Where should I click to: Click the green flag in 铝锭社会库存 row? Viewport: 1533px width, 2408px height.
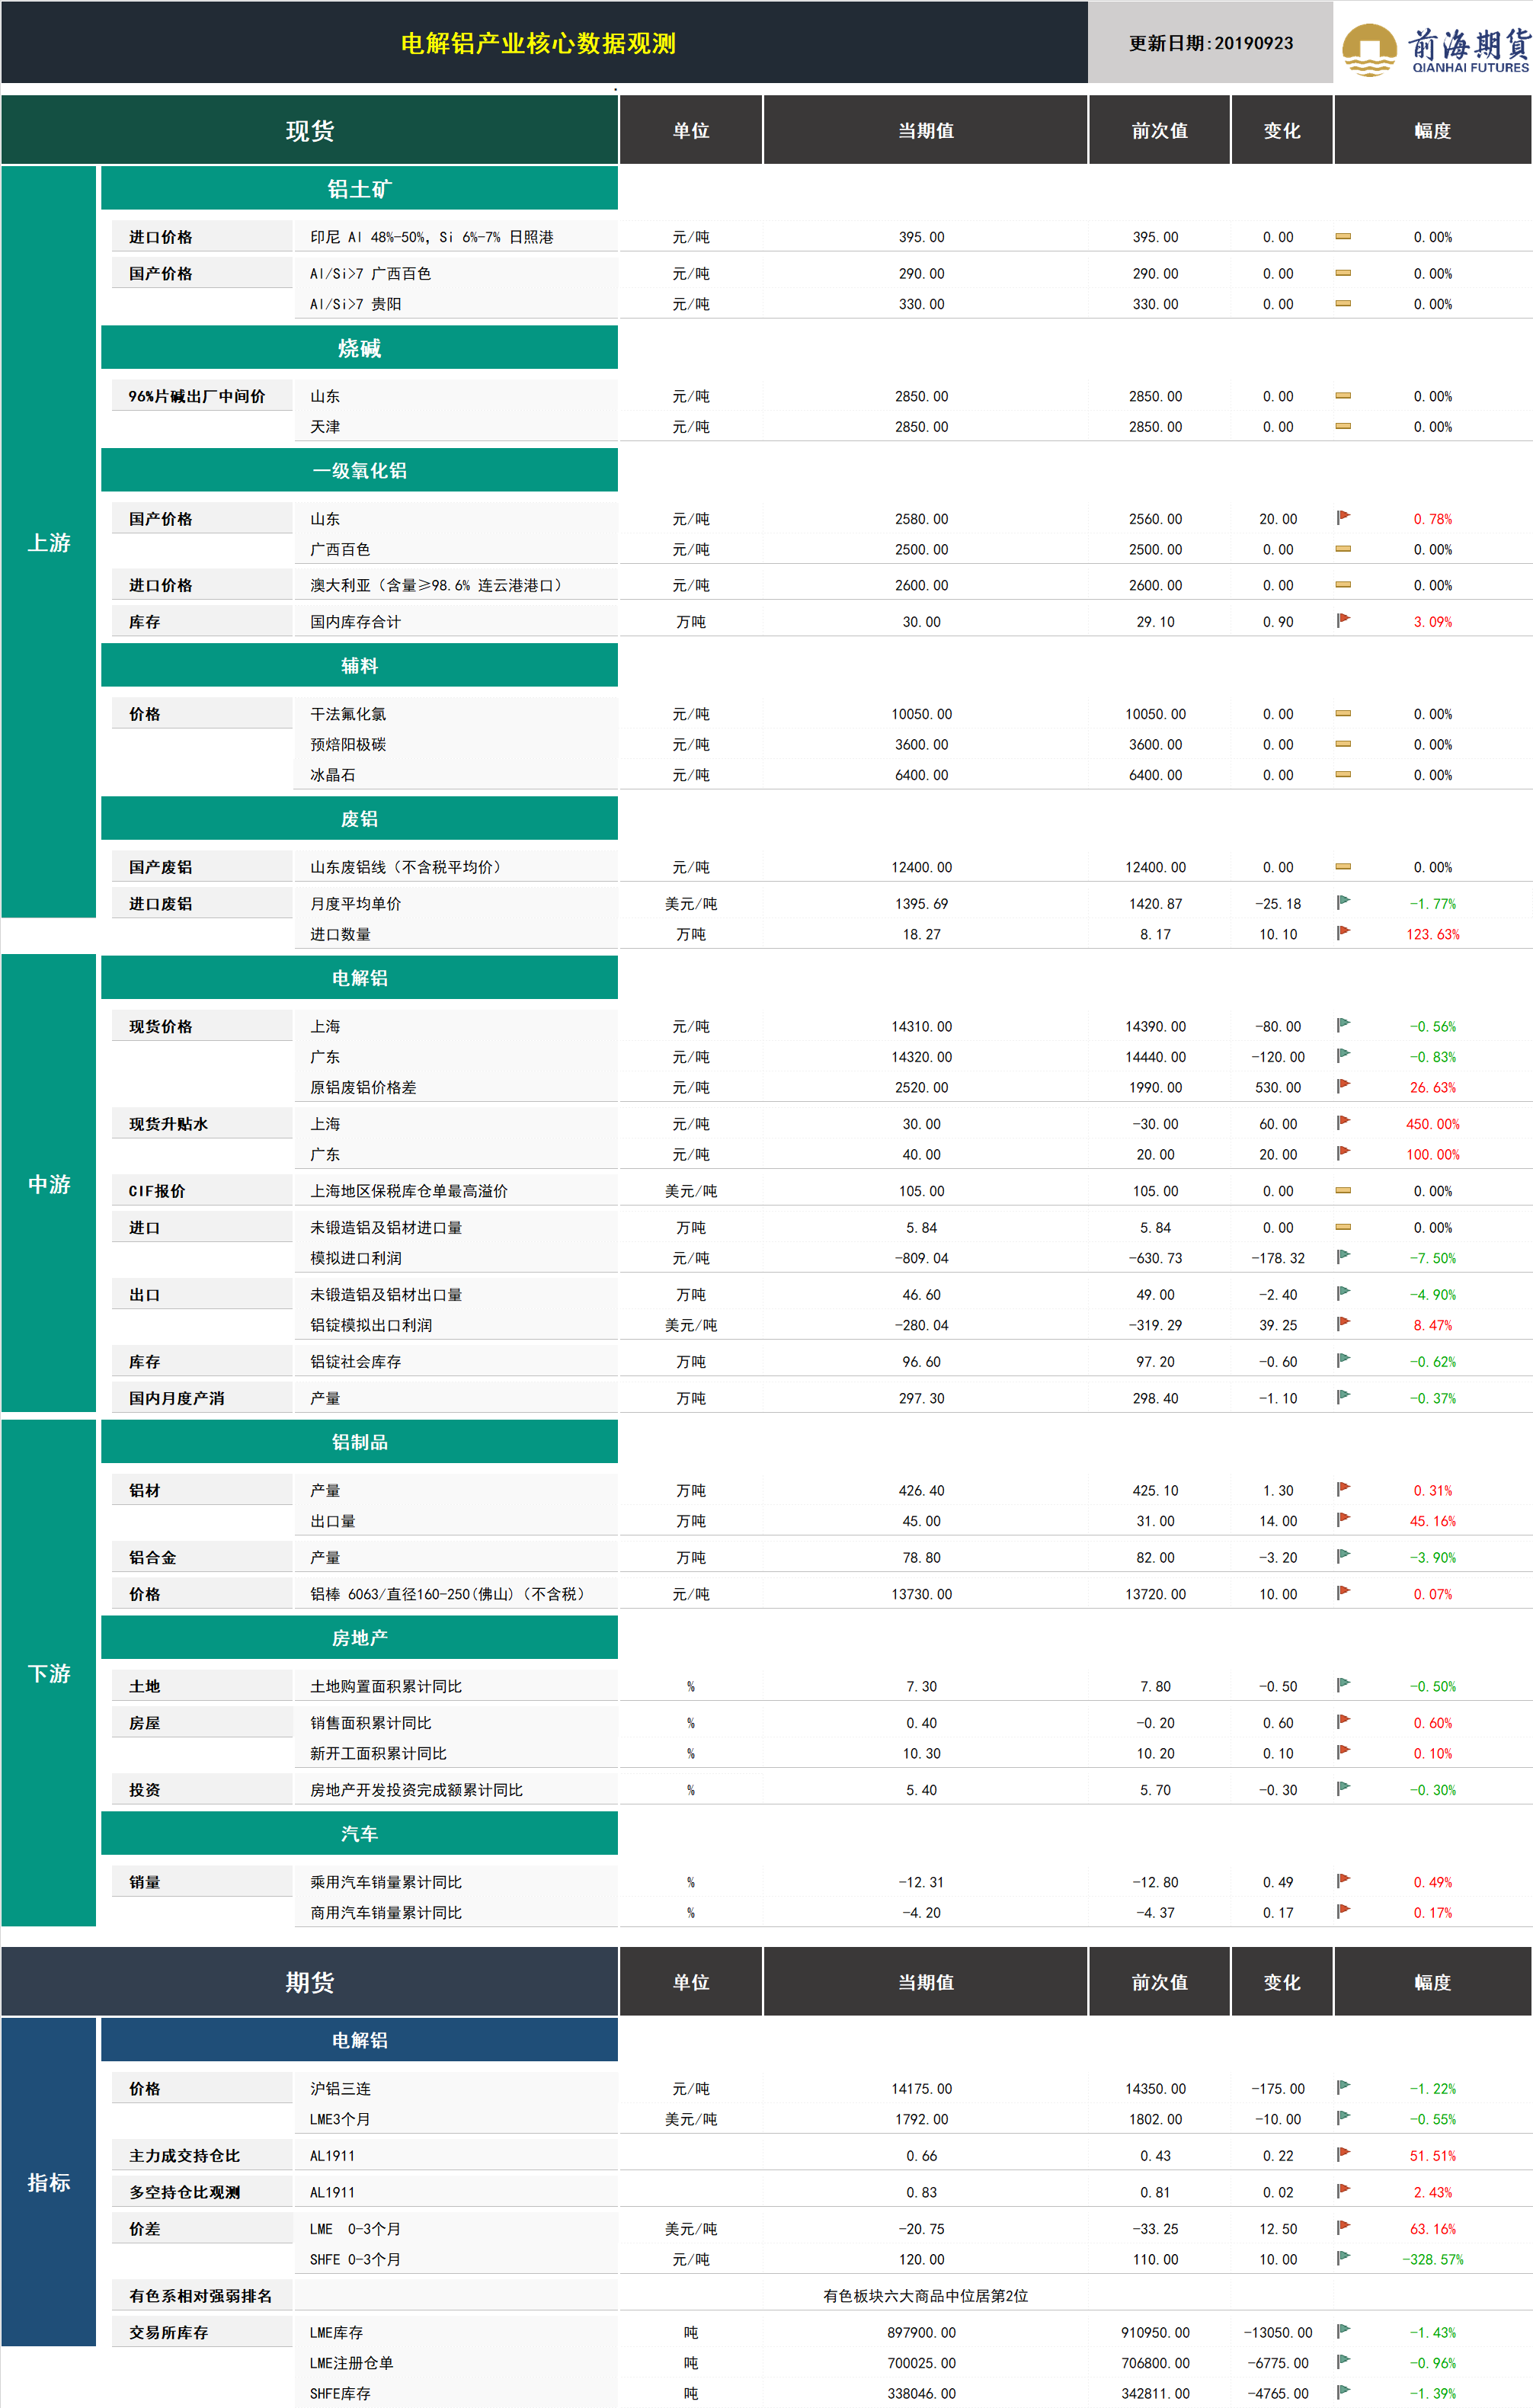click(1343, 1360)
